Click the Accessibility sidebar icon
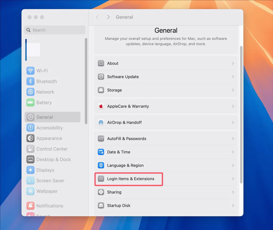The image size is (273, 230). 30,128
